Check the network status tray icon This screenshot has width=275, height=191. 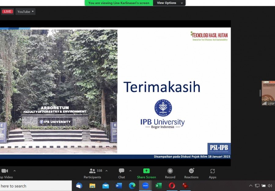(257, 186)
